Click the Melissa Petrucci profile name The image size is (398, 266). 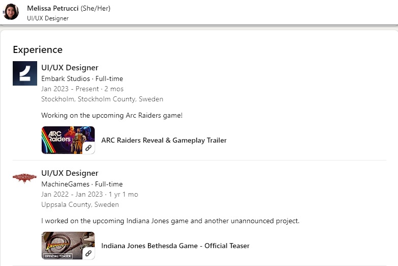coord(52,8)
